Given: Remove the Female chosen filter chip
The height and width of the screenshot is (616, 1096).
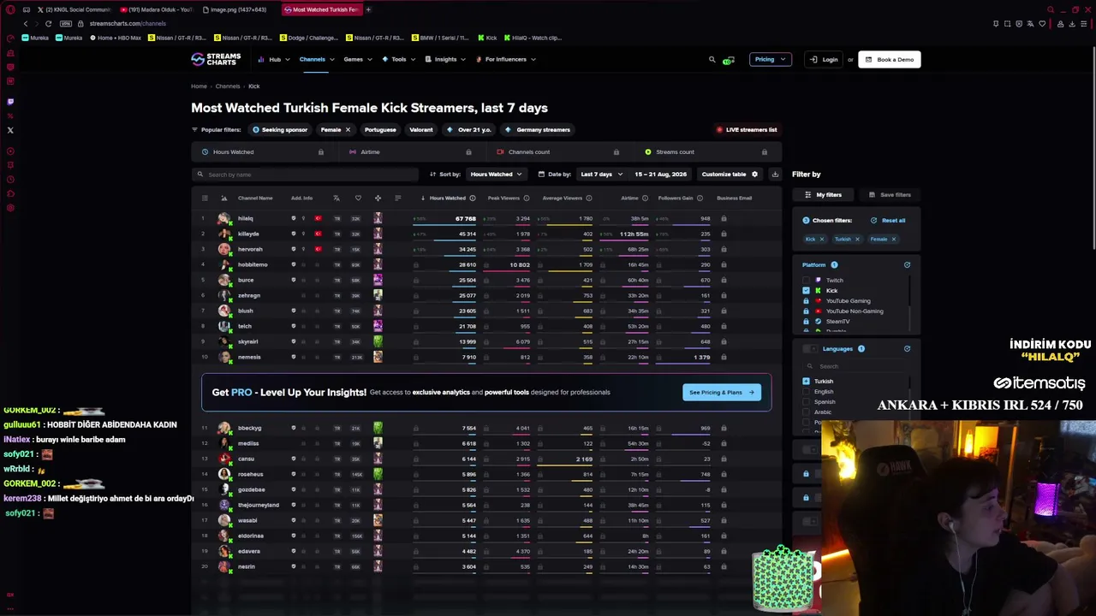Looking at the screenshot, I should tap(893, 240).
